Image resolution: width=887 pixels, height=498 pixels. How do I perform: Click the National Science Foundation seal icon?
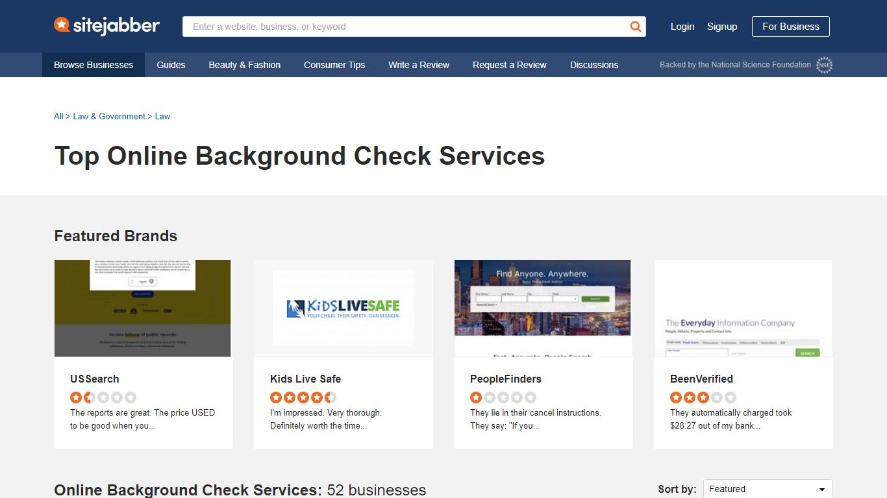(824, 65)
